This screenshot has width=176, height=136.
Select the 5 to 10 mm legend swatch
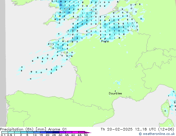31,132
